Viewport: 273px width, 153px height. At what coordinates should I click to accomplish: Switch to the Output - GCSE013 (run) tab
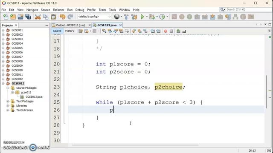click(x=70, y=25)
